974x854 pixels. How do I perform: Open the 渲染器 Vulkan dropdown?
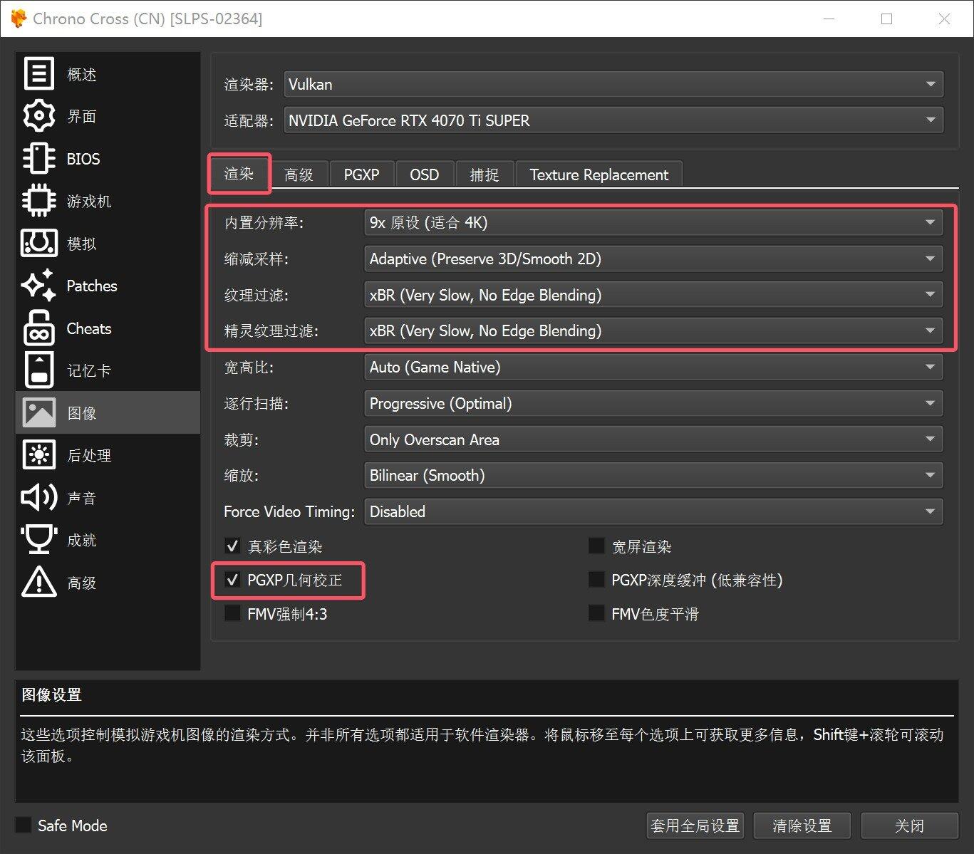(x=613, y=84)
